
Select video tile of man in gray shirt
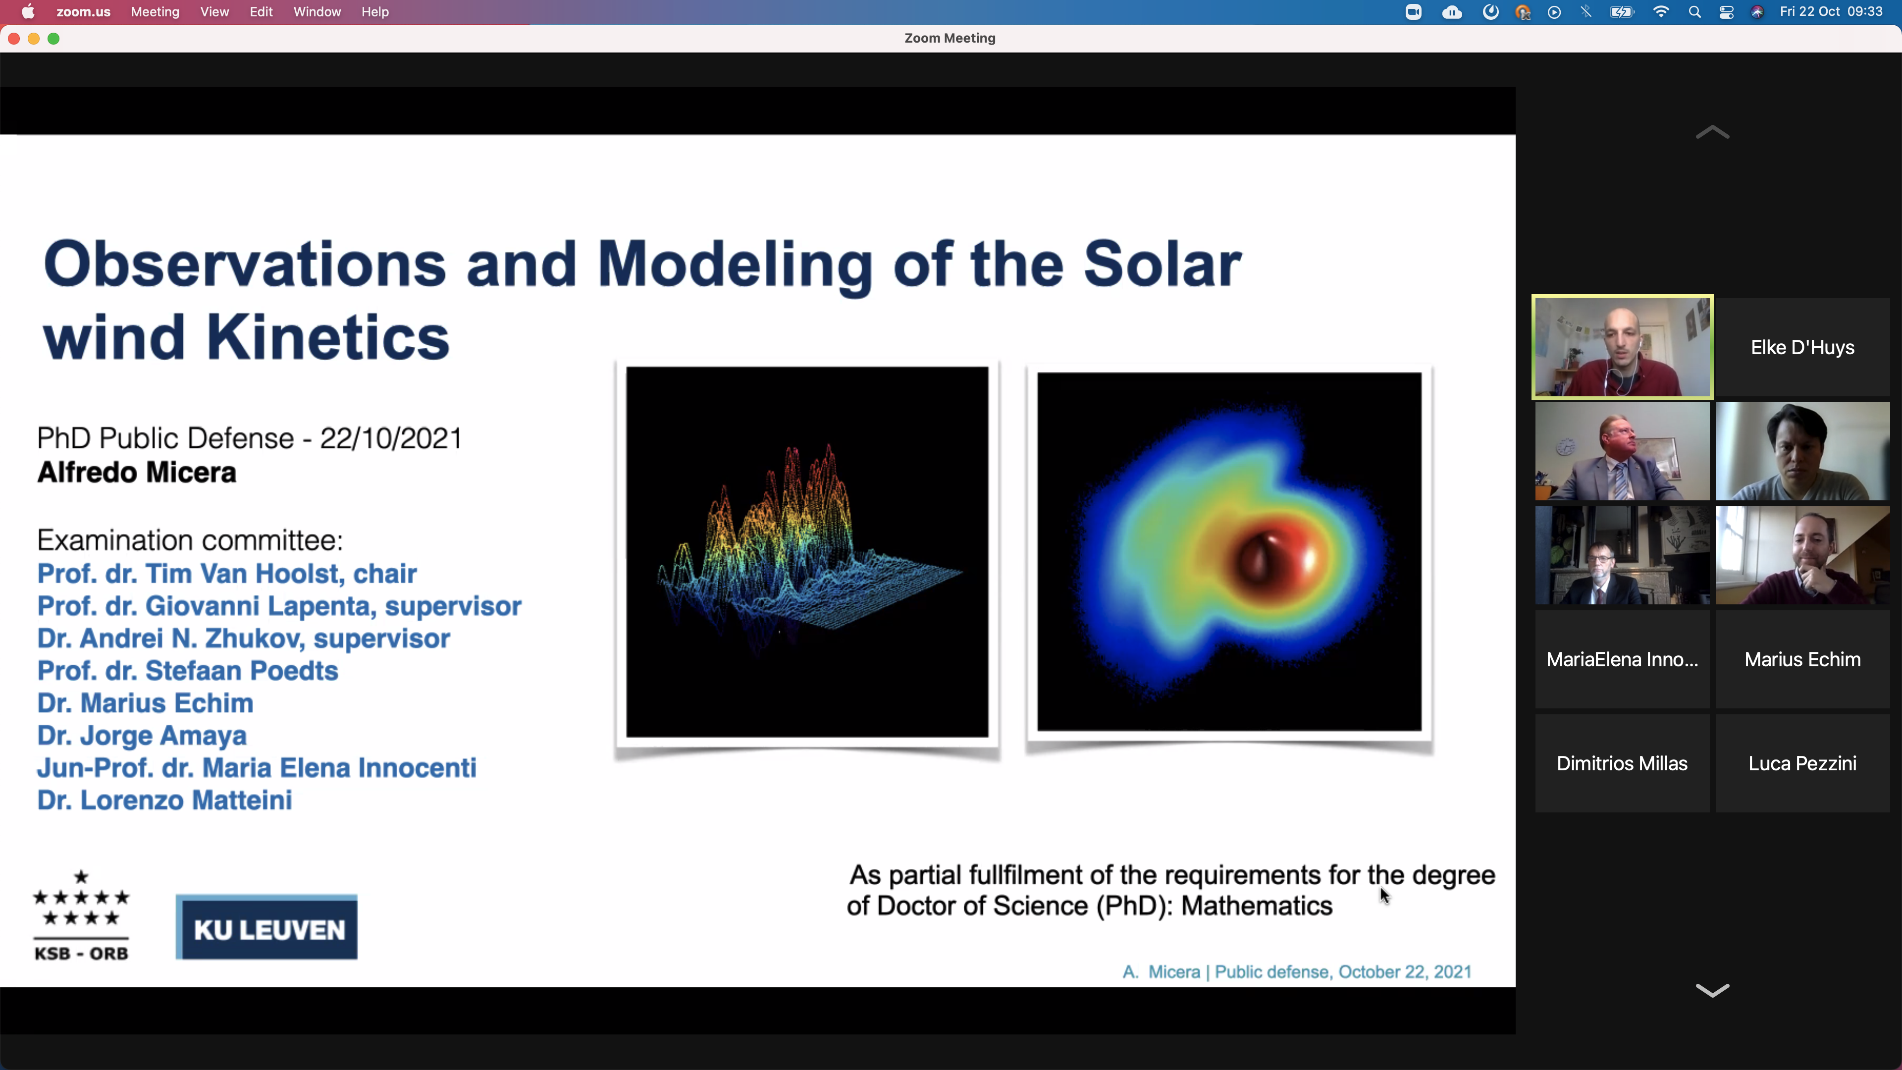[x=1802, y=451]
